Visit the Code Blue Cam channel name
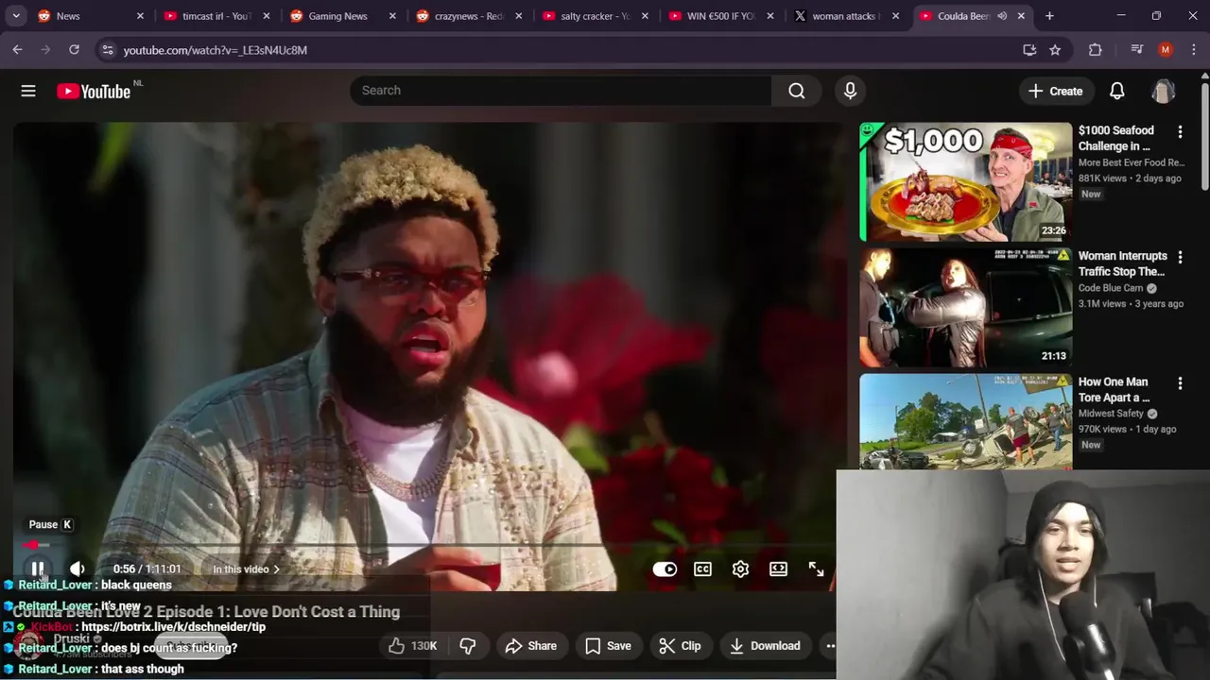This screenshot has width=1210, height=680. [x=1111, y=288]
